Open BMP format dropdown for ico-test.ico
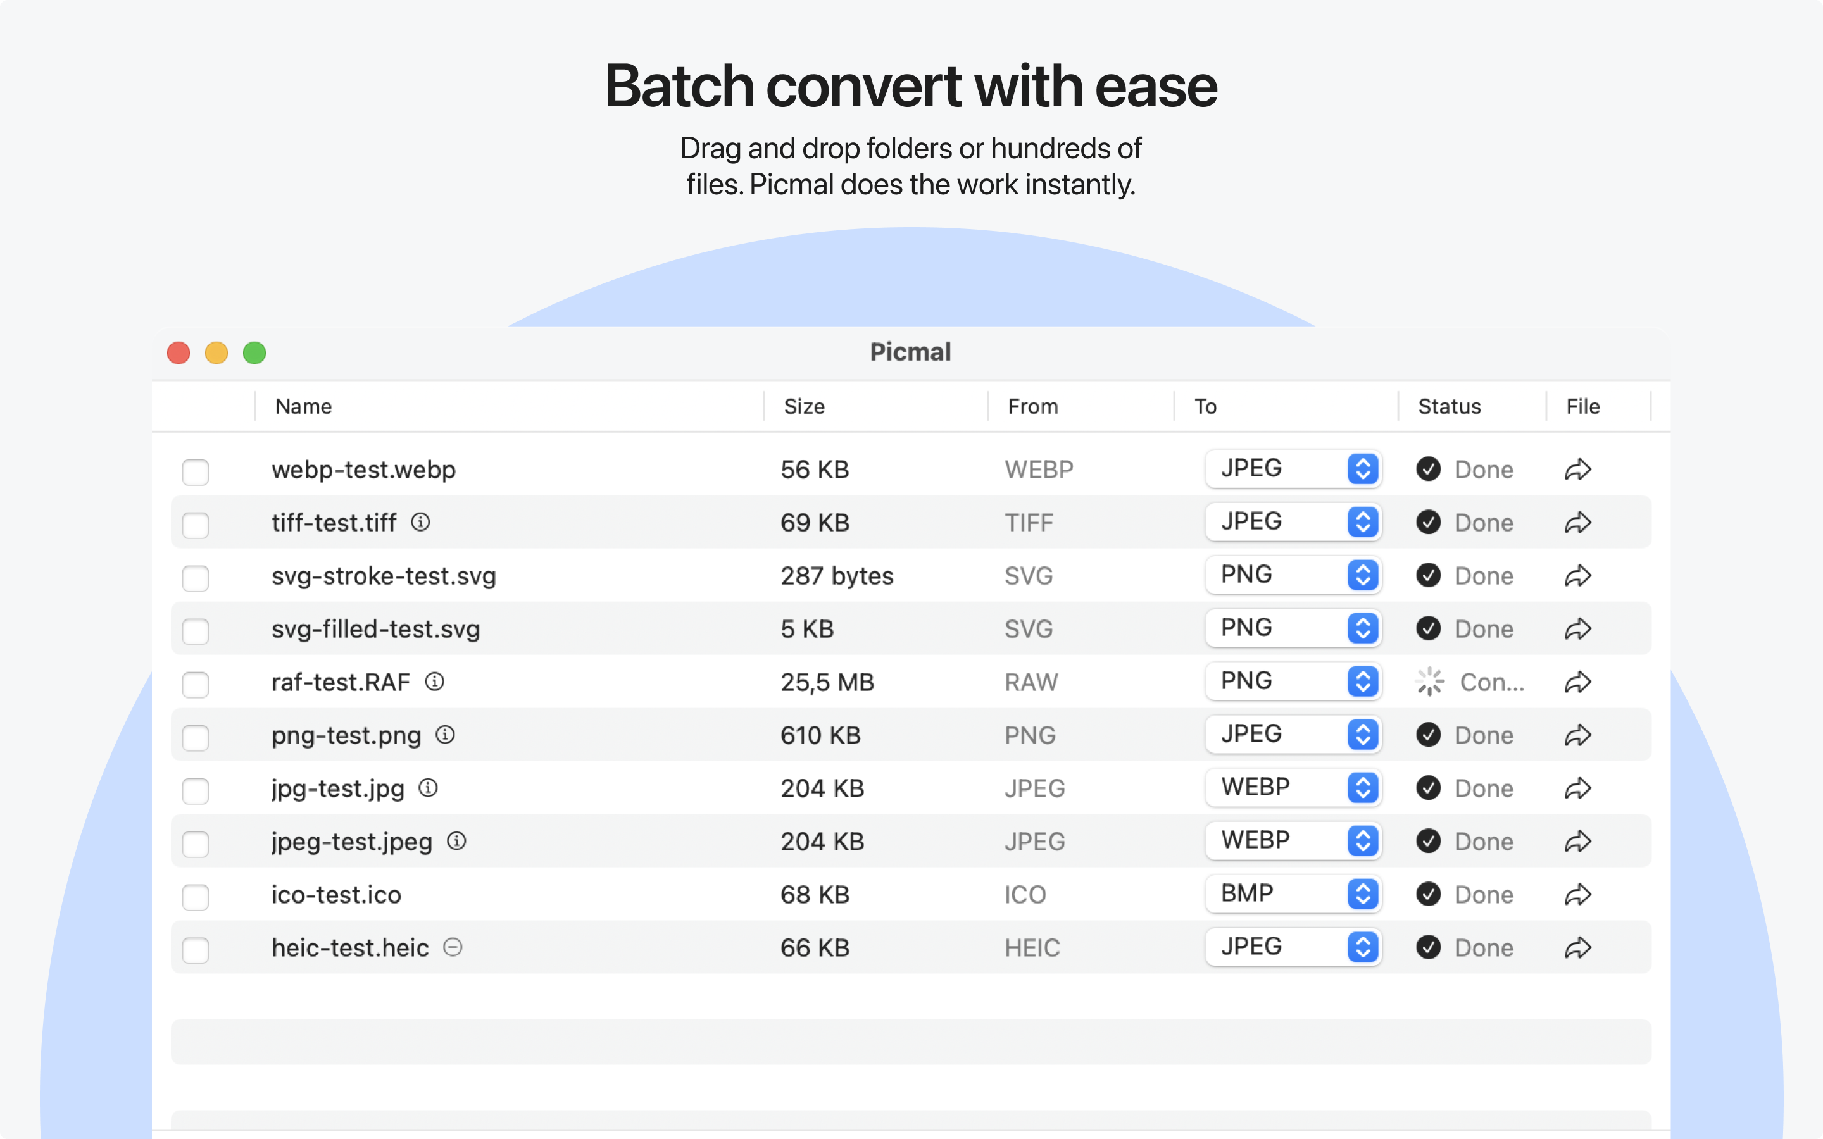The height and width of the screenshot is (1139, 1823). (1292, 894)
